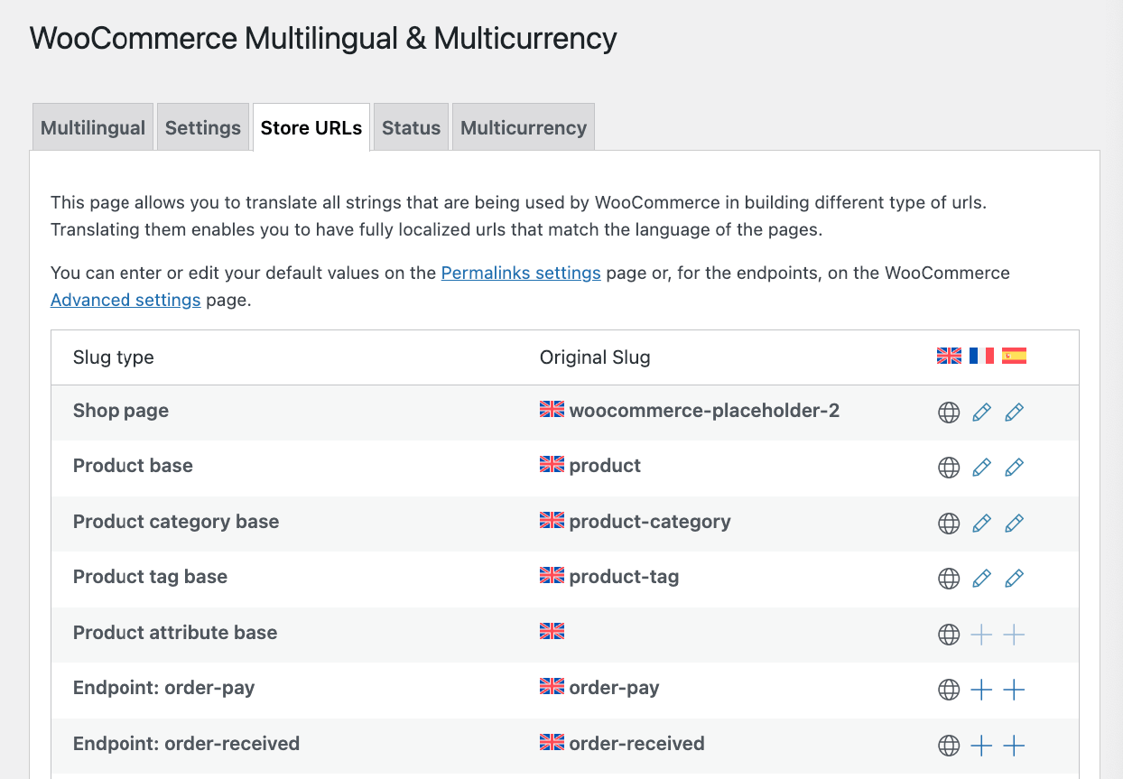Click the Endpoint: order-received label
This screenshot has height=779, width=1123.
(186, 744)
